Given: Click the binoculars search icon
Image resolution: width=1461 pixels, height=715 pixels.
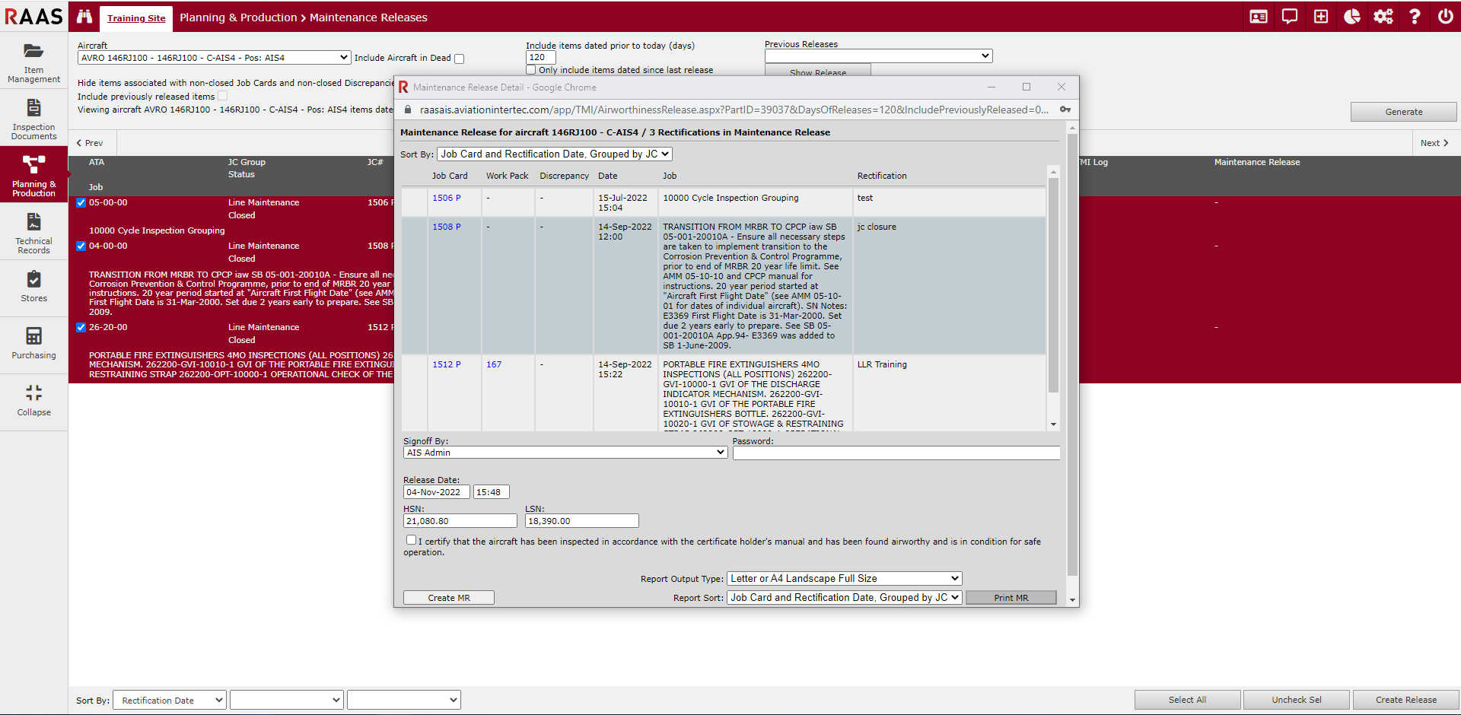Looking at the screenshot, I should click(x=84, y=17).
